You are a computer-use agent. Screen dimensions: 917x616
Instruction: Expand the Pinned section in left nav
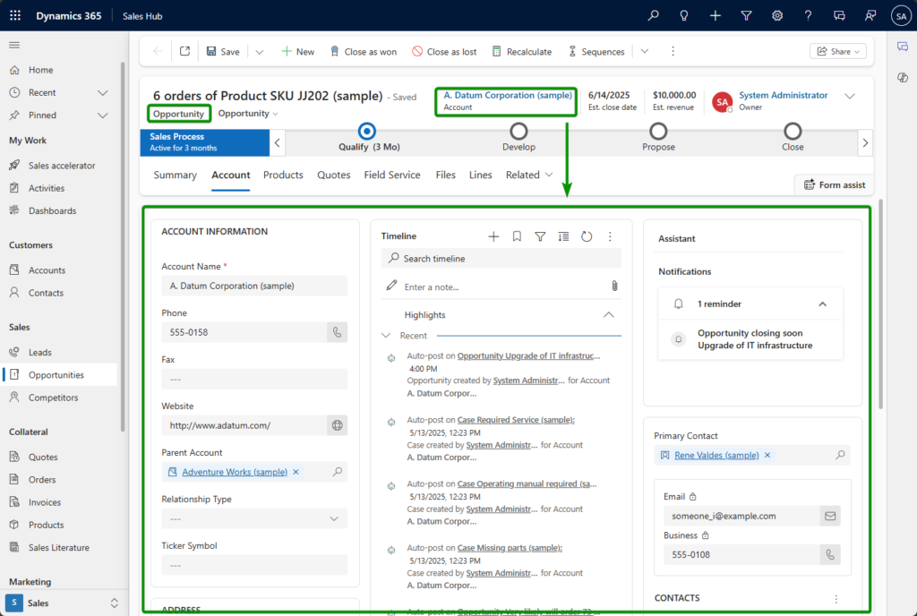tap(103, 115)
